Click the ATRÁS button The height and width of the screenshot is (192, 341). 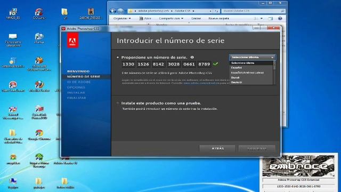(x=217, y=148)
